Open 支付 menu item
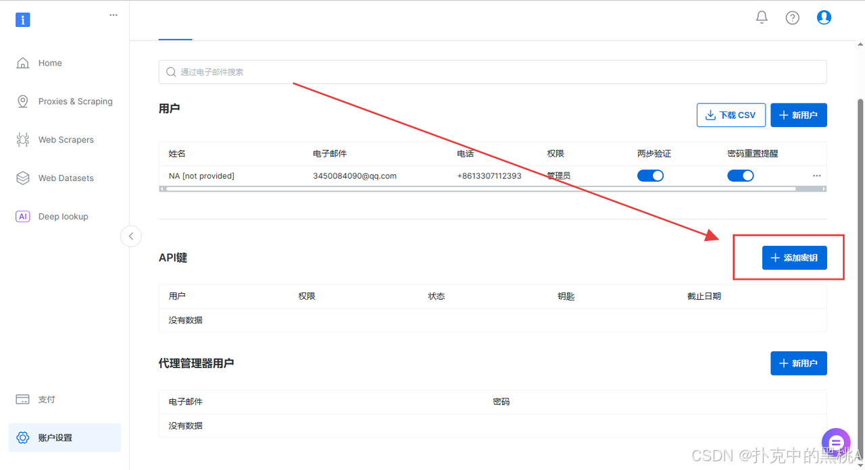The image size is (865, 470). 47,399
